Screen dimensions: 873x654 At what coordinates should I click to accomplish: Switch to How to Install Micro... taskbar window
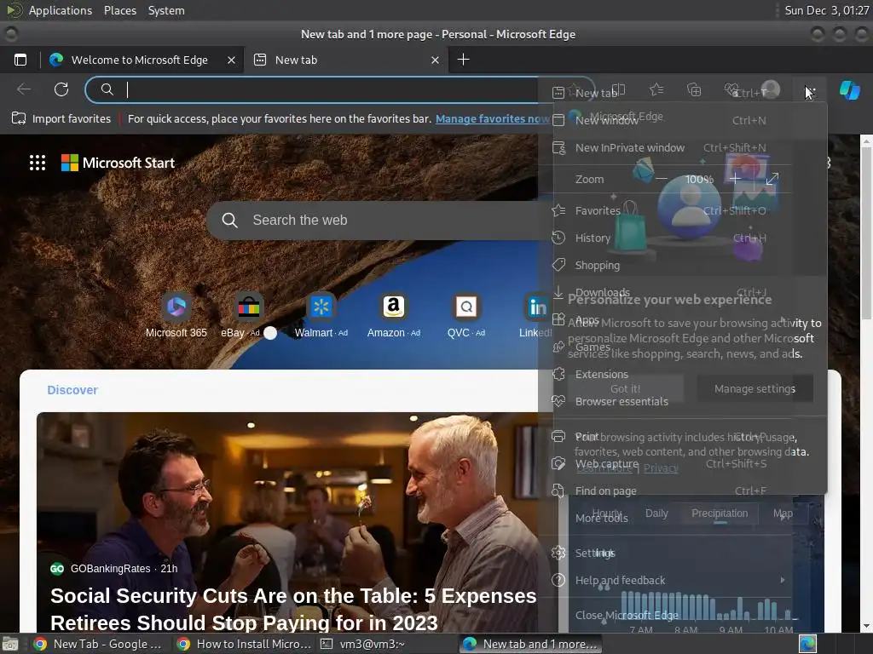tap(243, 644)
